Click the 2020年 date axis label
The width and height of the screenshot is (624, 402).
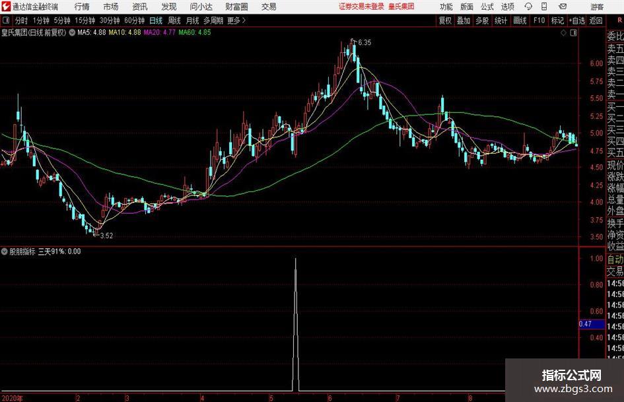[x=13, y=398]
